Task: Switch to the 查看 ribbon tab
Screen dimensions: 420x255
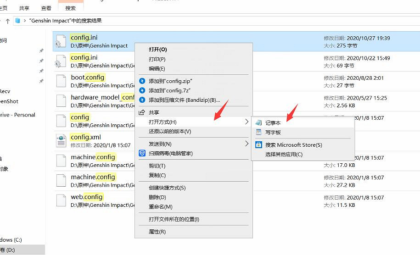Action: [46, 8]
